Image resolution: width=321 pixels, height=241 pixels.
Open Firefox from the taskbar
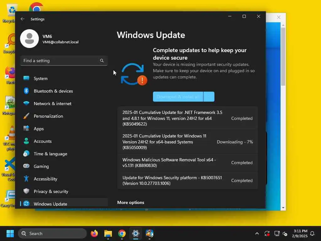point(94,233)
